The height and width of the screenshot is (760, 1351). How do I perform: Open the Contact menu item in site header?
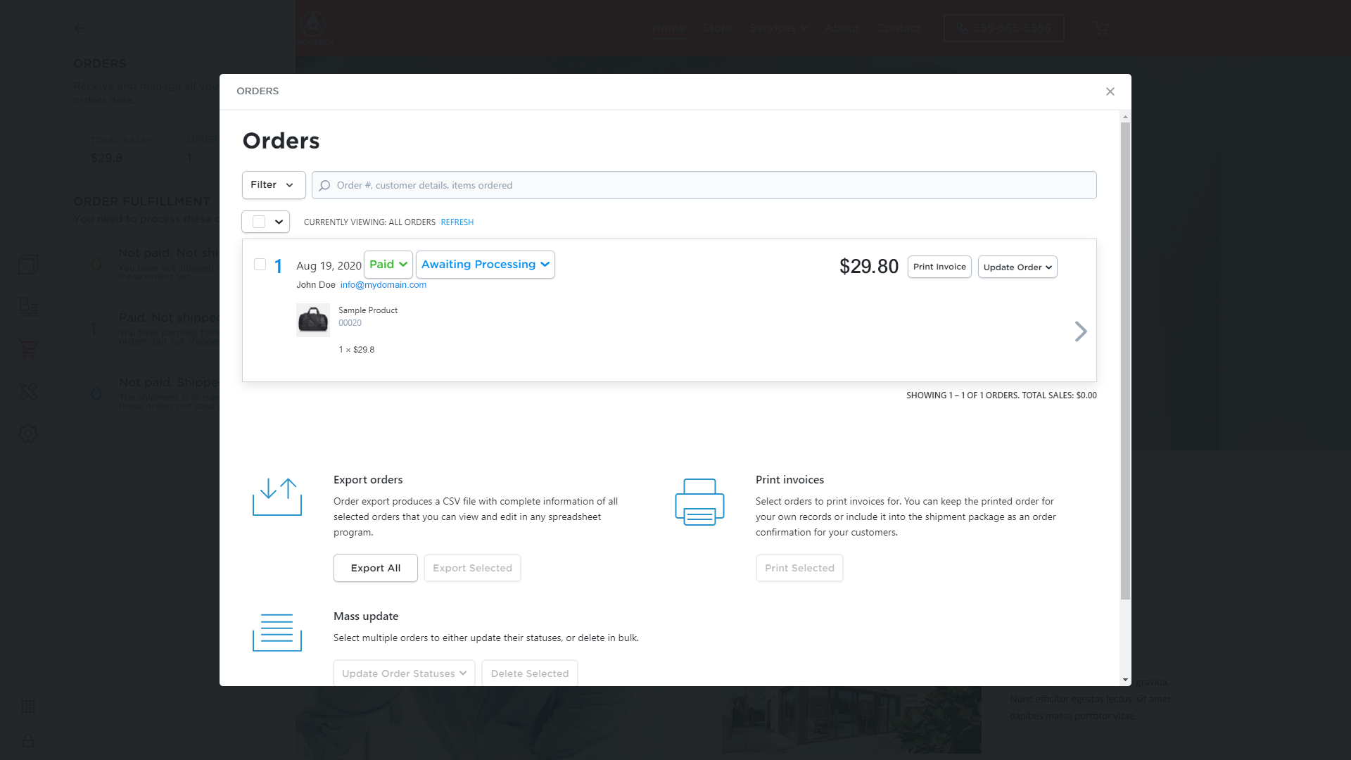899,28
